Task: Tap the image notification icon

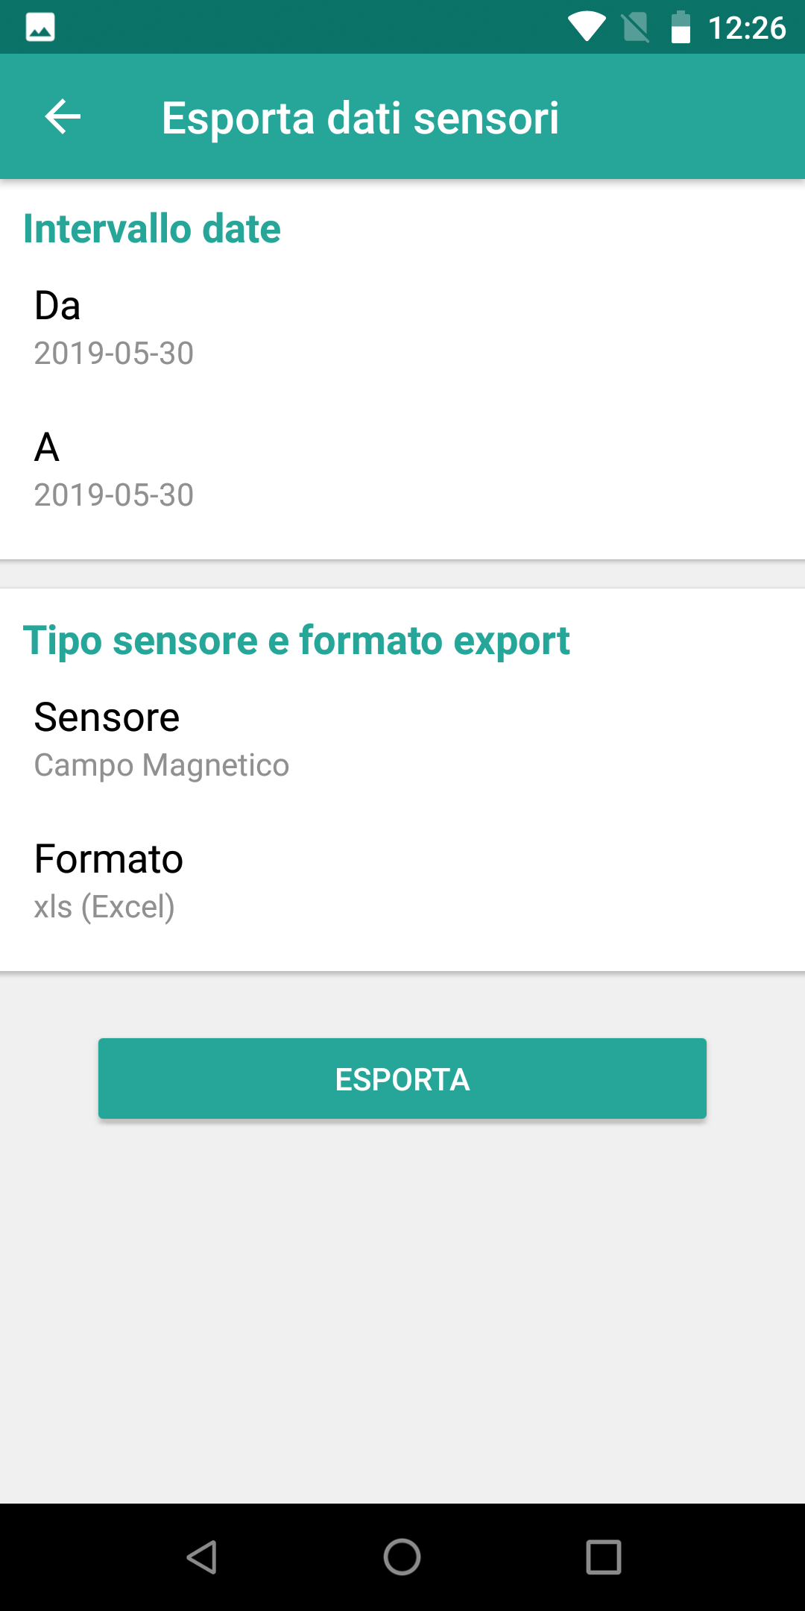Action: (40, 28)
